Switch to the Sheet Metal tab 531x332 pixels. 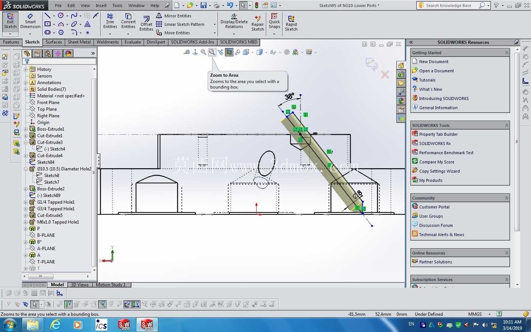79,42
